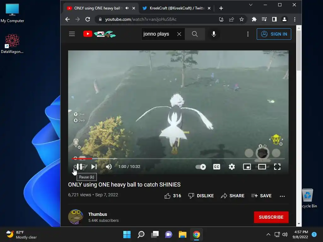Open Chrome extensions puzzle icon
This screenshot has height=242, width=323.
point(254,19)
